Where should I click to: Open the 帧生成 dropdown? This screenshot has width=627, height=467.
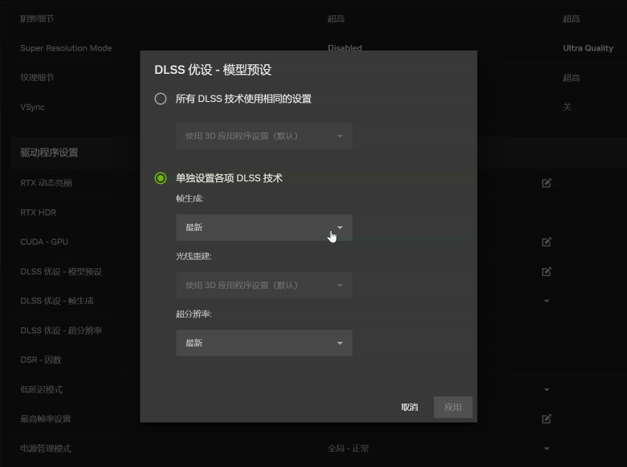[x=264, y=228]
